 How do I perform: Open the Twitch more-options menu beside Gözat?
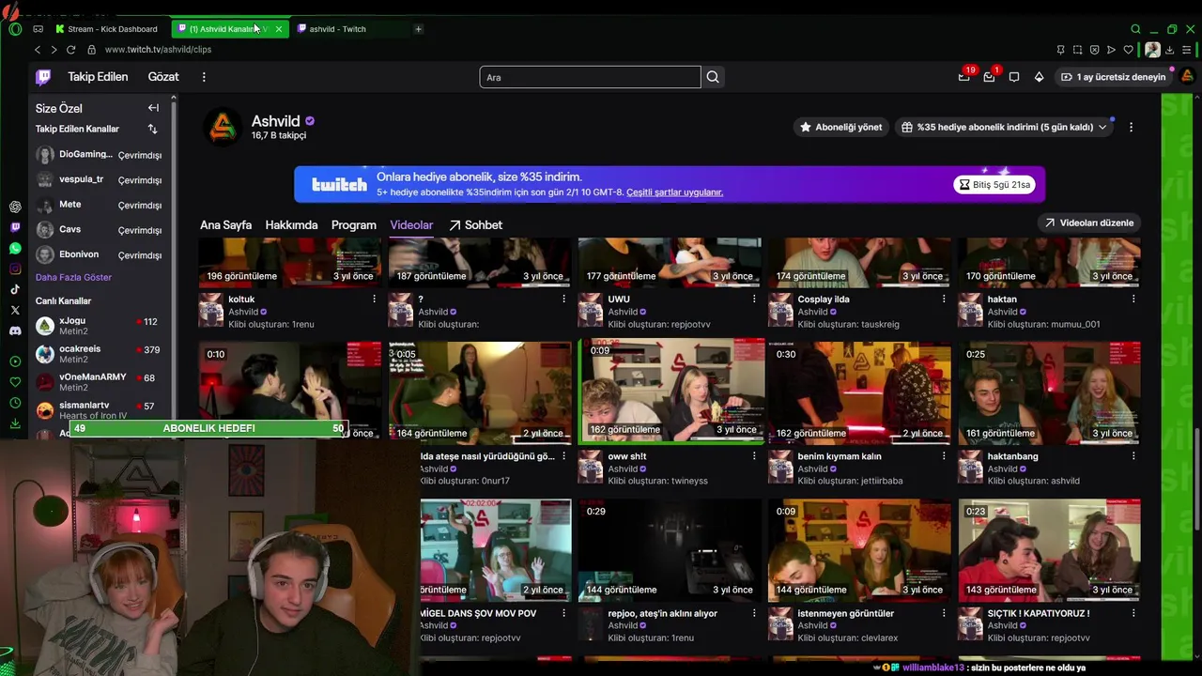click(204, 77)
